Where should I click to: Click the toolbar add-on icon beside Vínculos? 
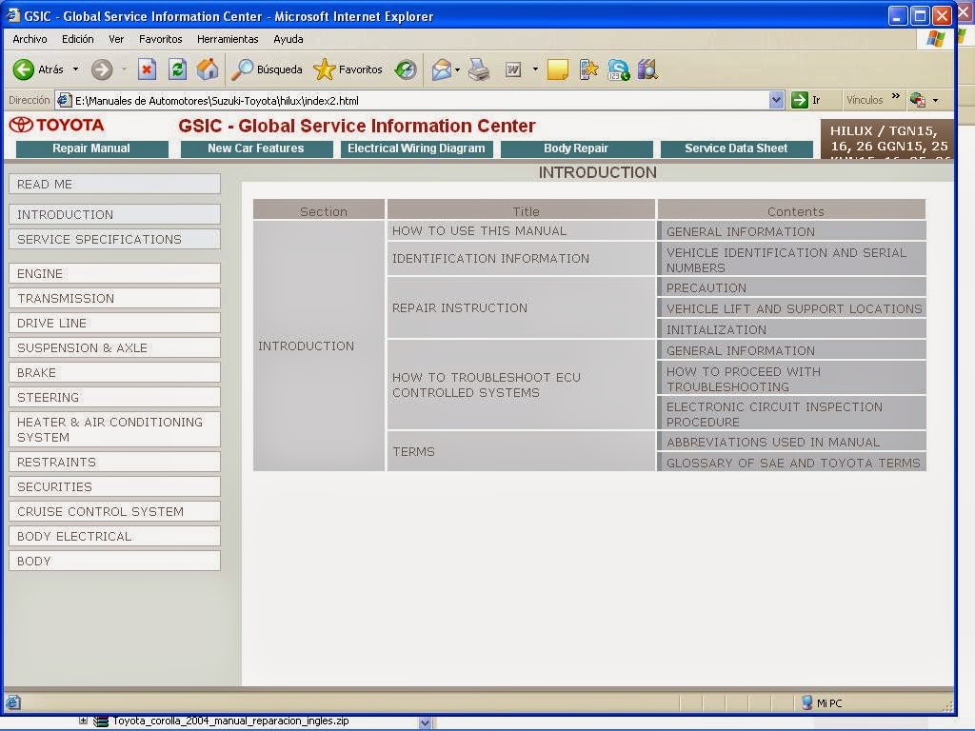pos(917,99)
